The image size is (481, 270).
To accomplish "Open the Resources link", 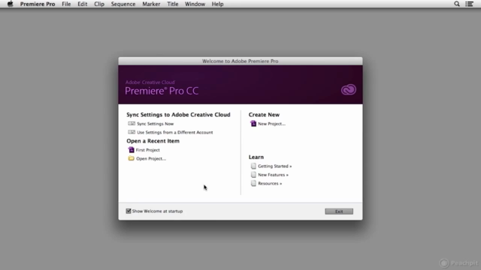I will click(x=270, y=183).
